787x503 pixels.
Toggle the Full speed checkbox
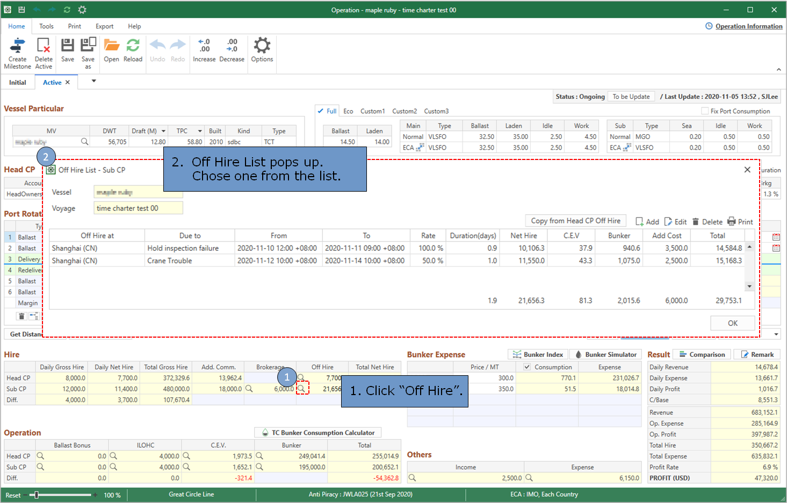tap(321, 111)
